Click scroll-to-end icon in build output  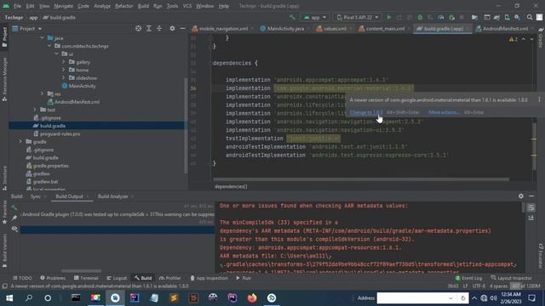tap(531, 218)
